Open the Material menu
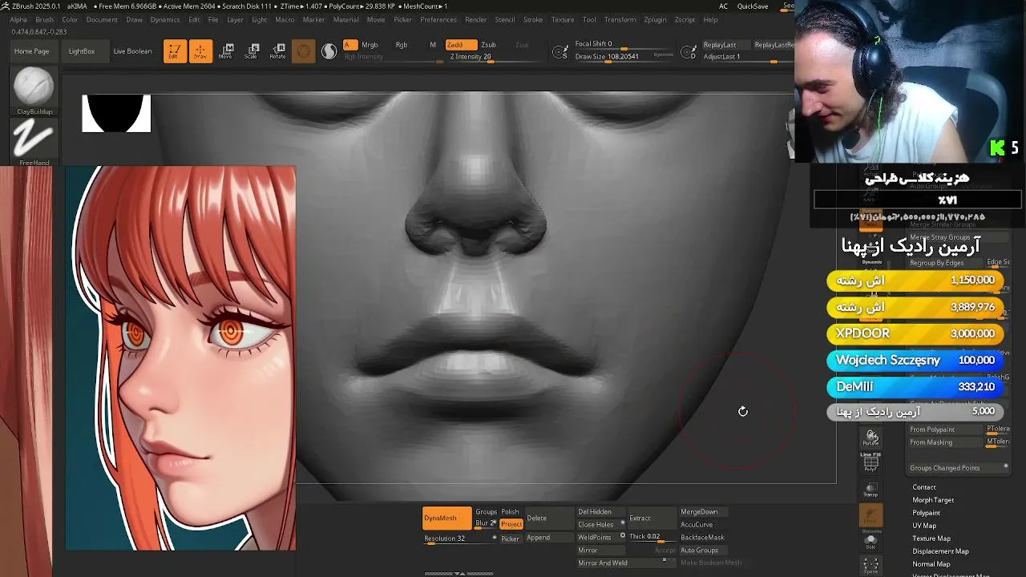 346,19
